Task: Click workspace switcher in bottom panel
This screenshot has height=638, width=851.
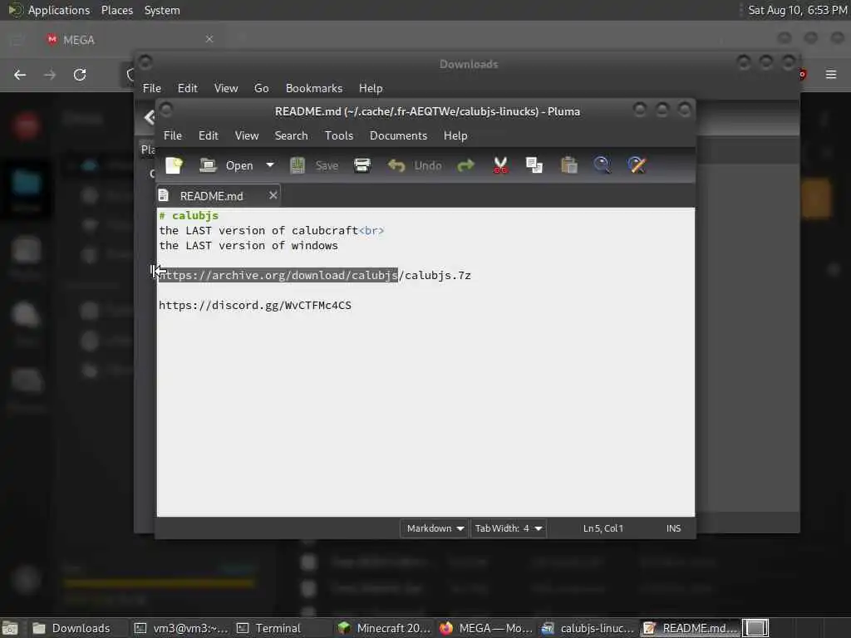Action: click(x=755, y=628)
